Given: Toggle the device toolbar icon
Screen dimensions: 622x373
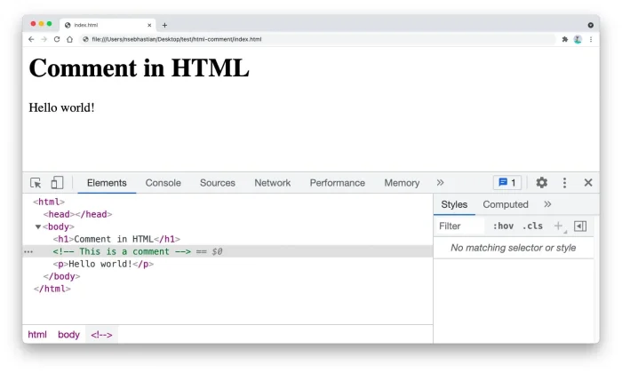Looking at the screenshot, I should [57, 183].
